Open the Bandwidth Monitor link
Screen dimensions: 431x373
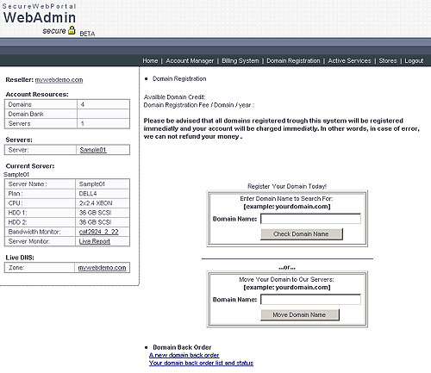pos(98,232)
